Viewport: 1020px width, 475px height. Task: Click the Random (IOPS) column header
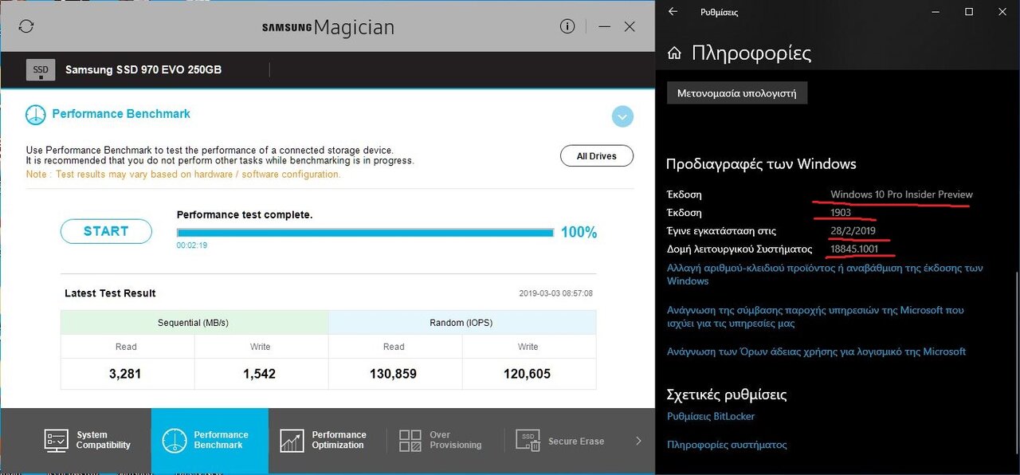[x=462, y=323]
